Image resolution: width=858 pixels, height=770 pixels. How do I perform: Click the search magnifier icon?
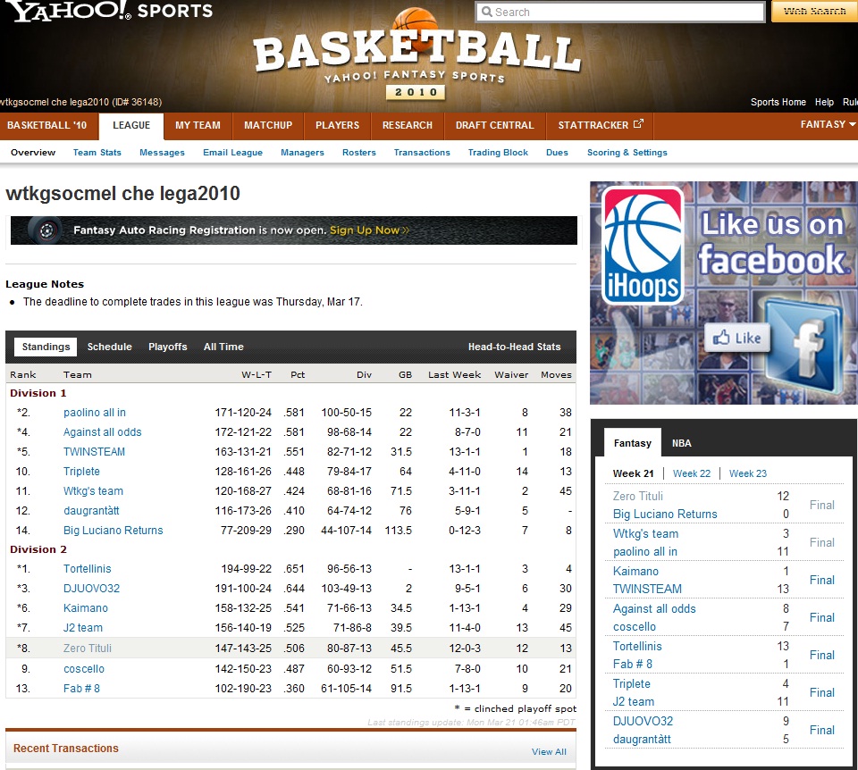pyautogui.click(x=486, y=13)
